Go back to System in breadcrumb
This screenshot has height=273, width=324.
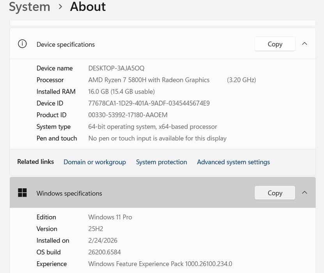pos(30,7)
